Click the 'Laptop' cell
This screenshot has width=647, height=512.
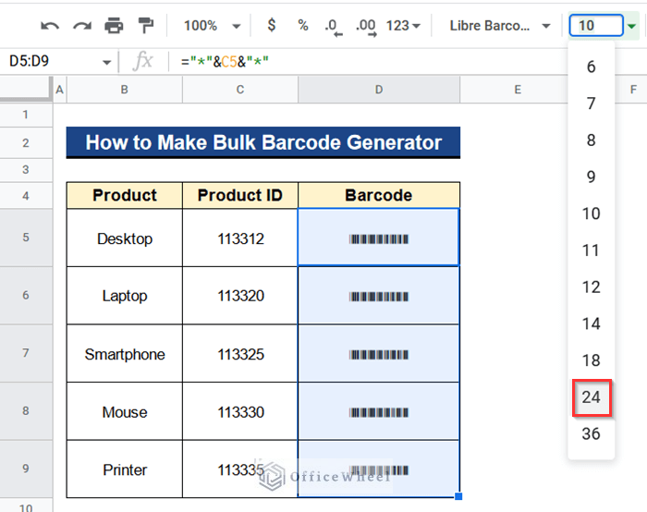(x=124, y=296)
